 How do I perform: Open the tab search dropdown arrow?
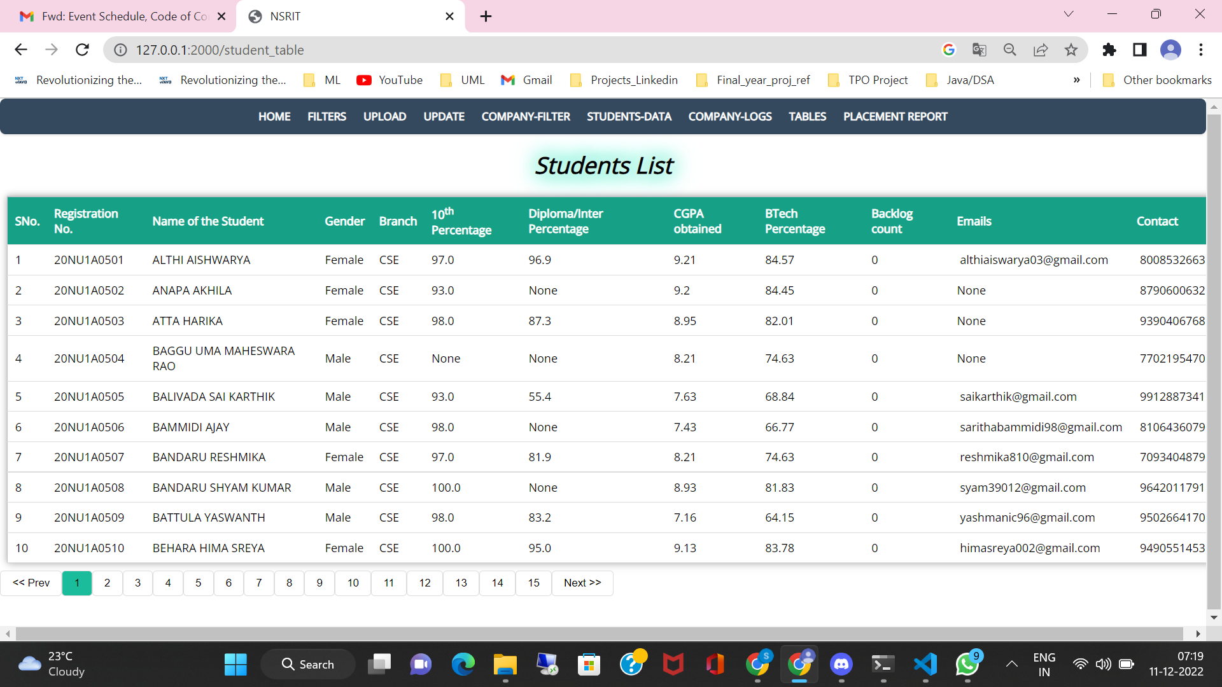coord(1069,14)
